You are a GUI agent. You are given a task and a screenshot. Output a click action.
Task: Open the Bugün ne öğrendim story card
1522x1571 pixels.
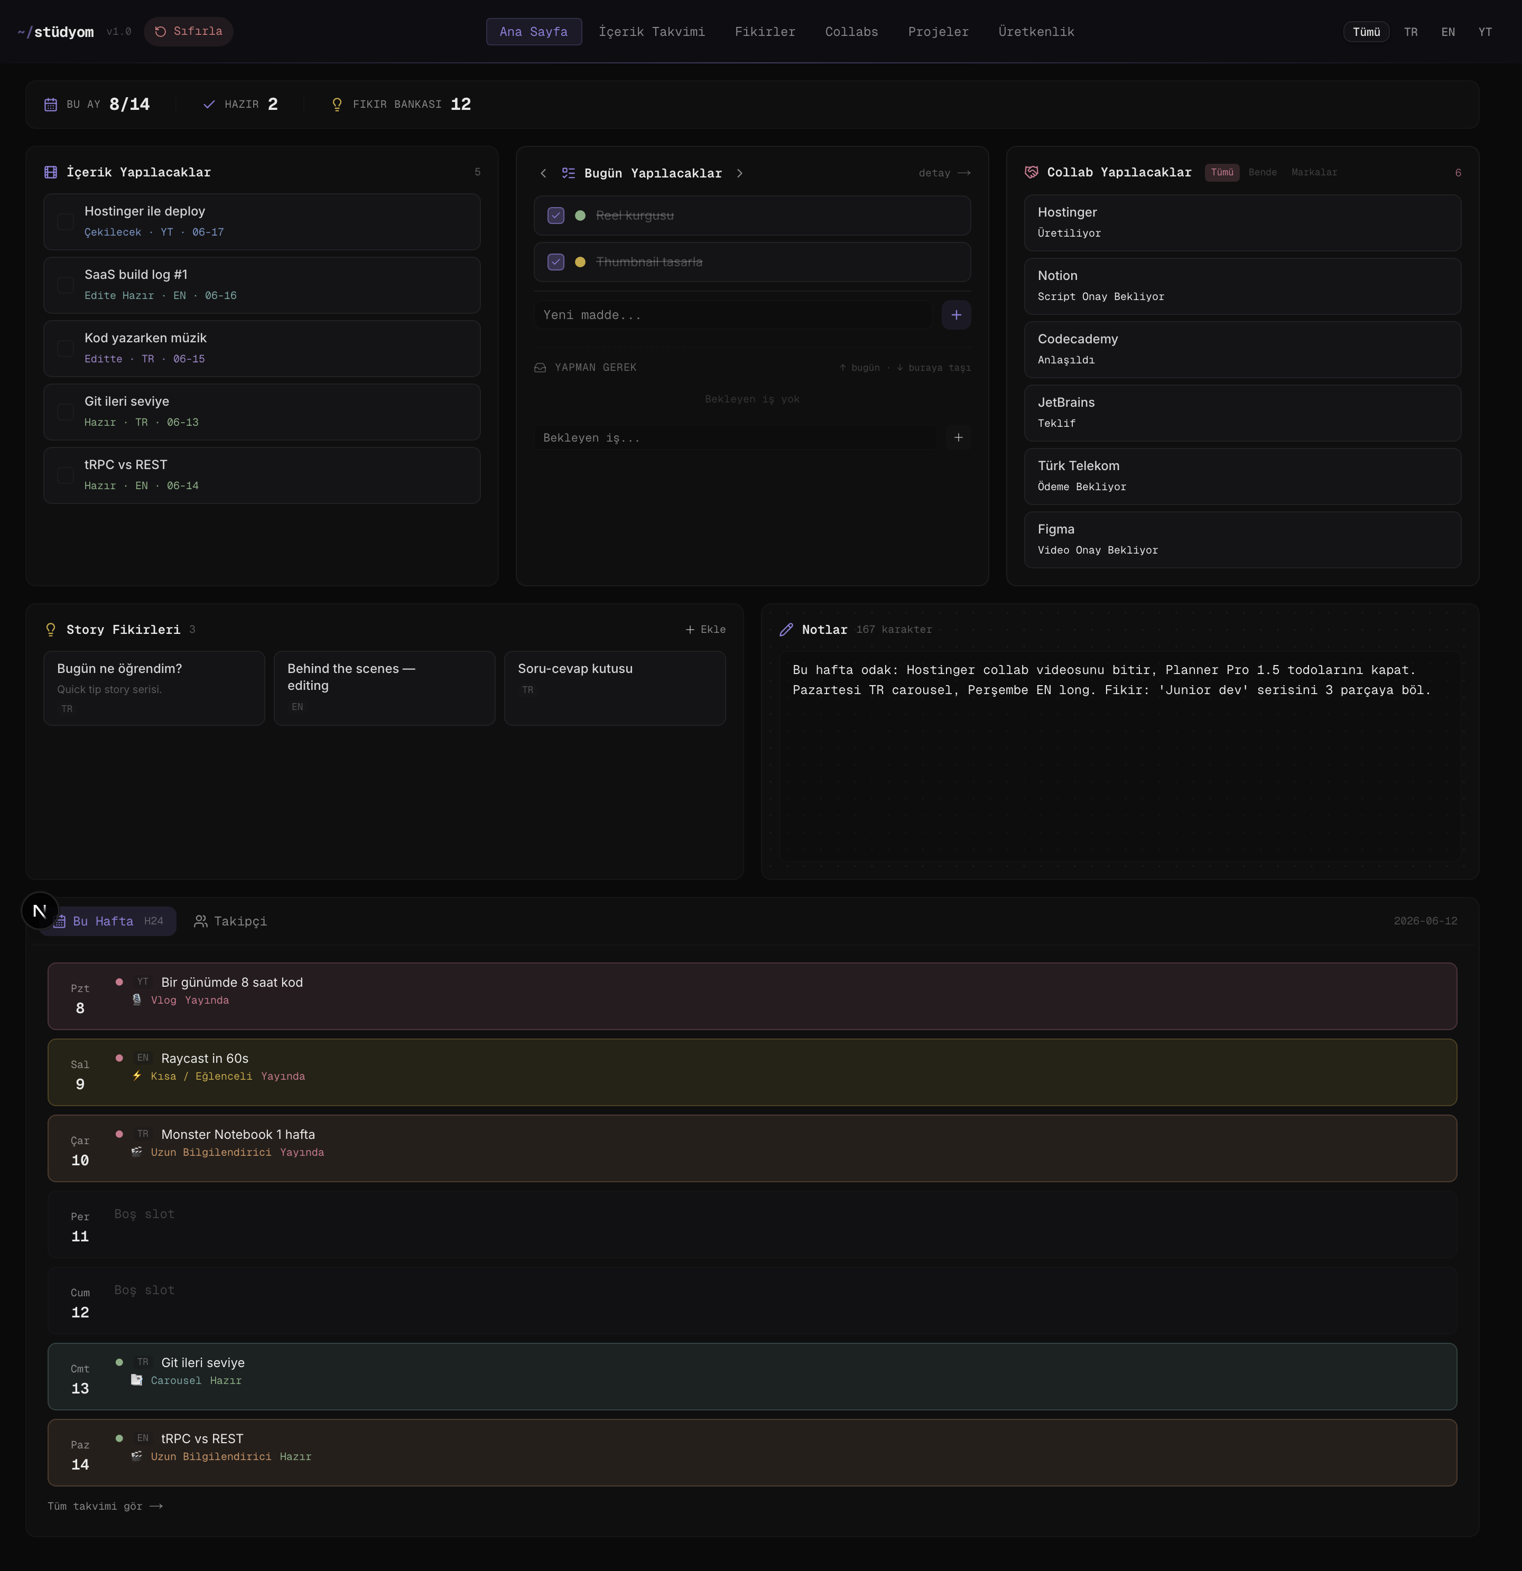coord(154,688)
